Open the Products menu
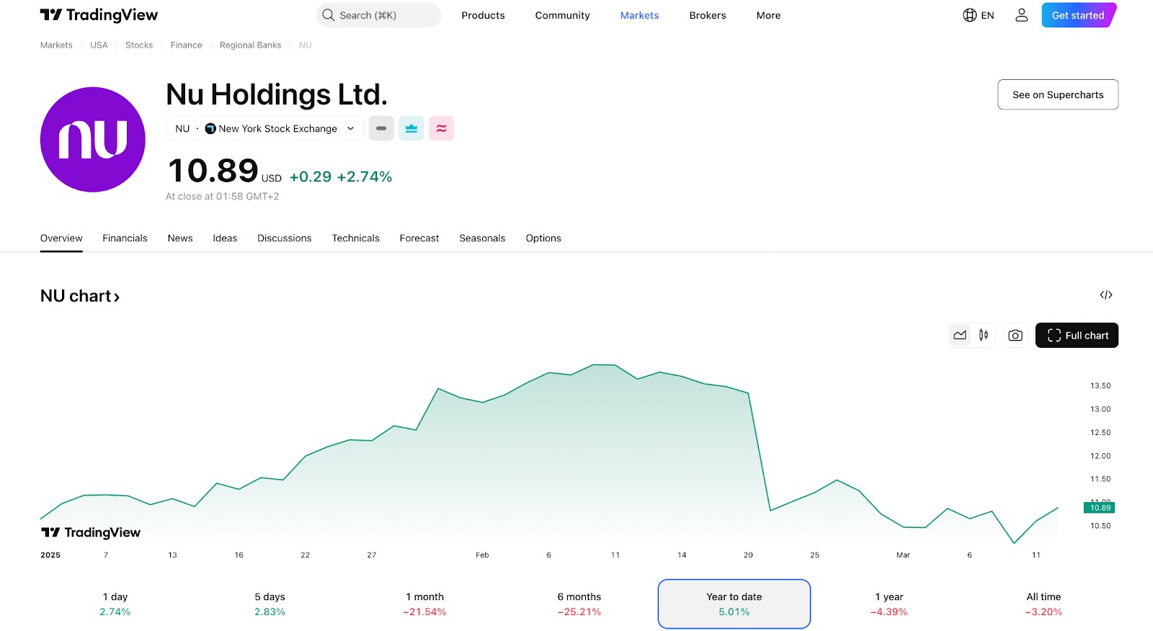1153x631 pixels. pyautogui.click(x=483, y=15)
